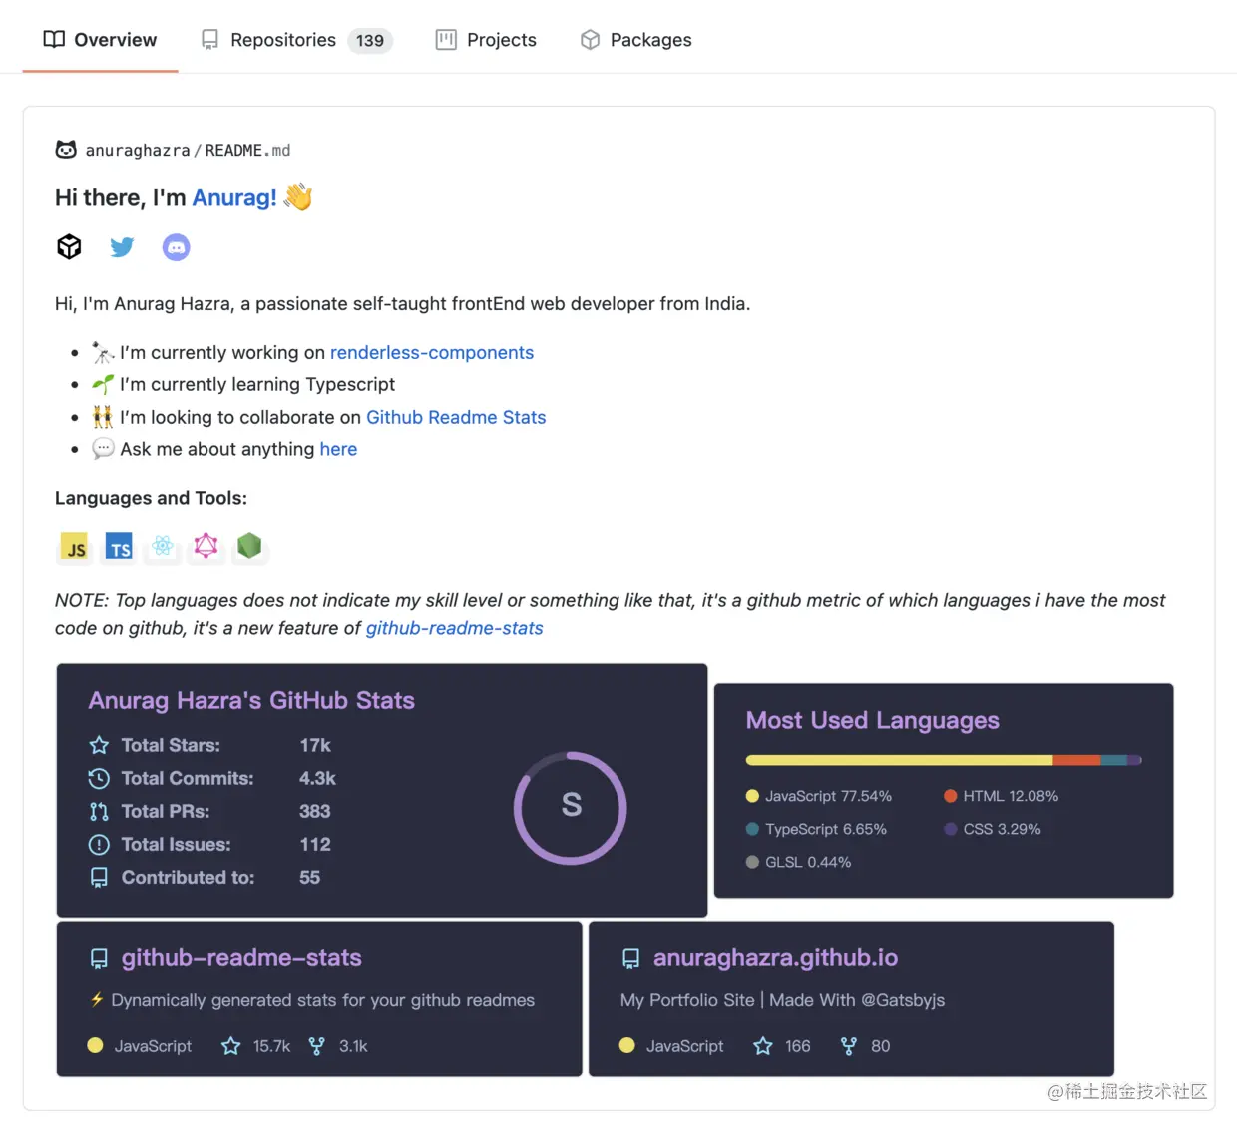Click the seedling emoji bullet
The image size is (1237, 1131).
click(x=103, y=384)
